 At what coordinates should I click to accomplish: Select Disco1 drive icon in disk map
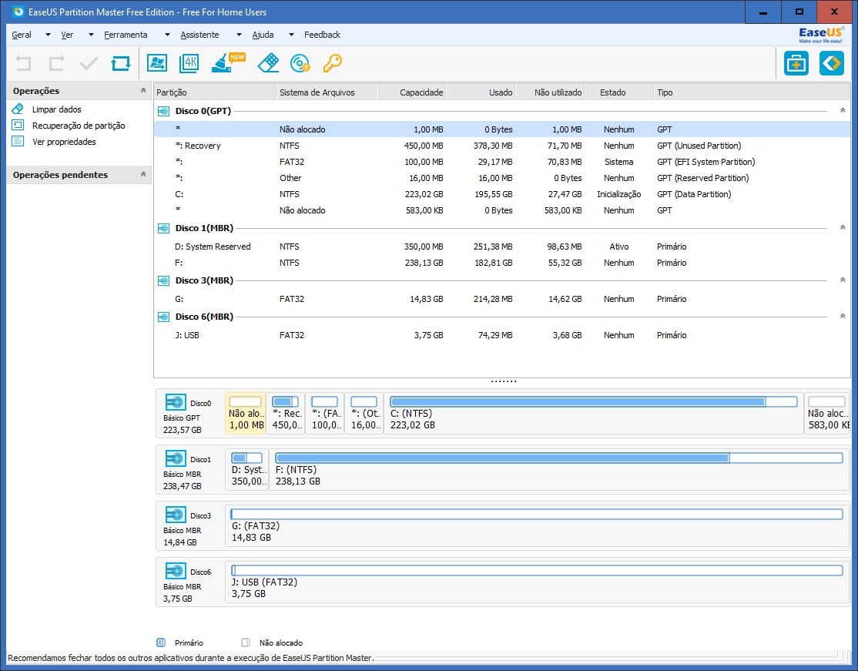175,458
